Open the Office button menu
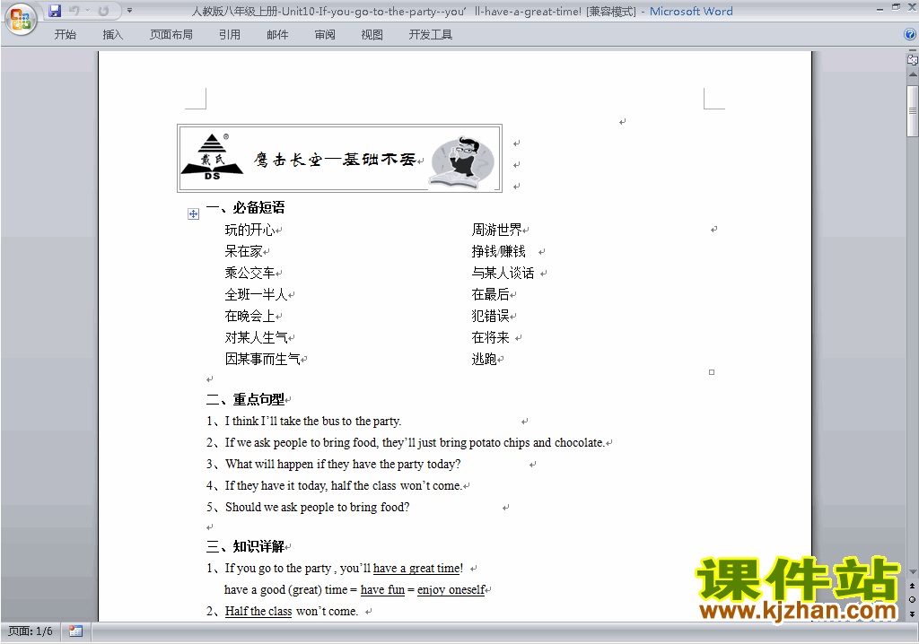The width and height of the screenshot is (919, 644). 21,20
